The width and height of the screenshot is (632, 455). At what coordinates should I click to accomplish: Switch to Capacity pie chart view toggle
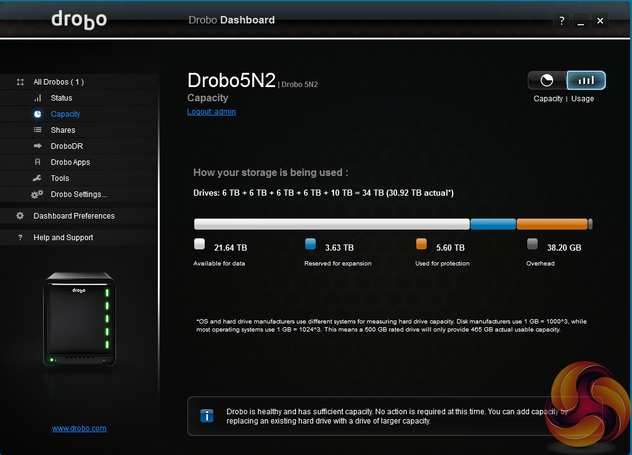(547, 80)
